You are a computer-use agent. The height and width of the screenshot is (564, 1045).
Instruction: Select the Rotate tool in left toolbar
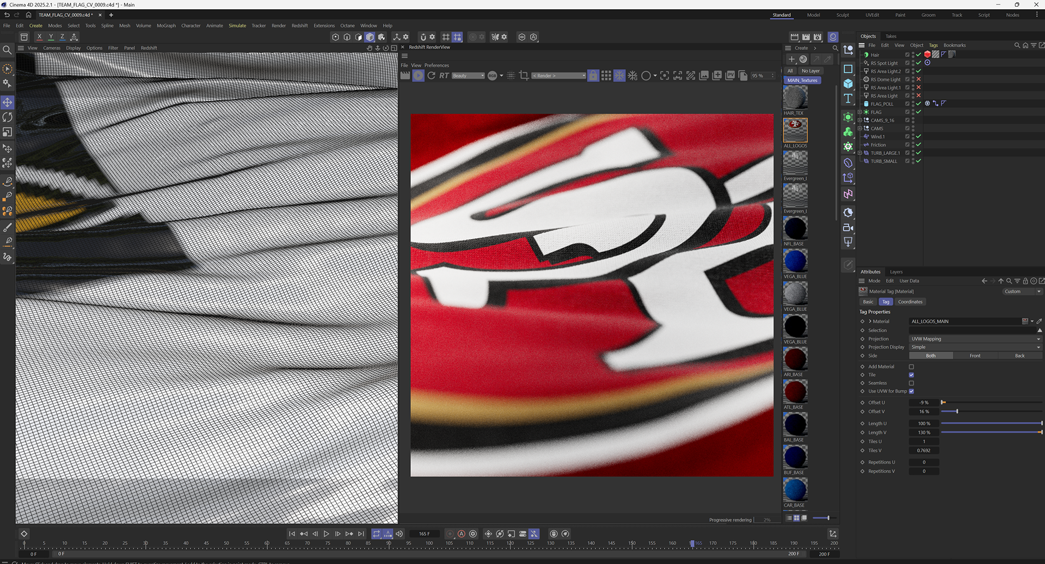[8, 117]
